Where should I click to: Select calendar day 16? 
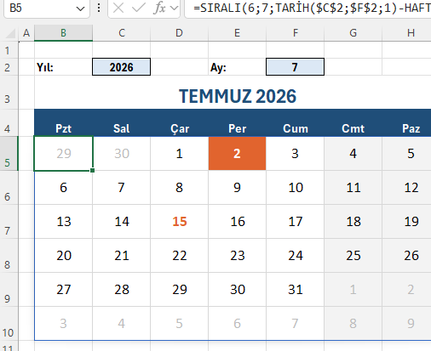click(237, 222)
